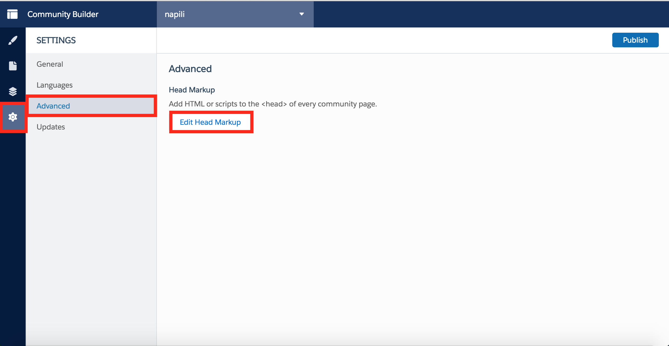Click the Languages settings option
Image resolution: width=669 pixels, height=346 pixels.
[x=55, y=85]
